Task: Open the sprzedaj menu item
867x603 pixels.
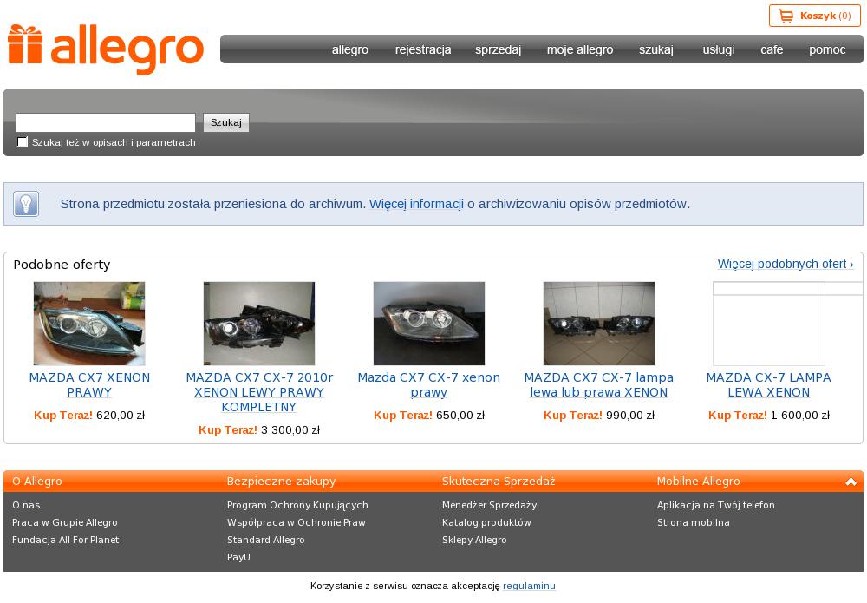Action: [498, 49]
